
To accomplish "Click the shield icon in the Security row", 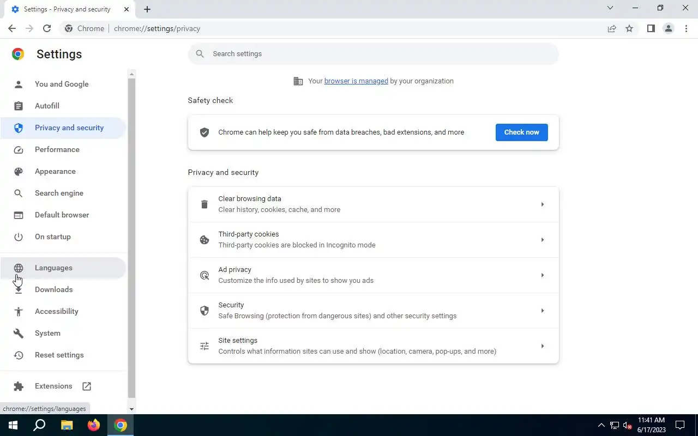I will click(x=204, y=311).
